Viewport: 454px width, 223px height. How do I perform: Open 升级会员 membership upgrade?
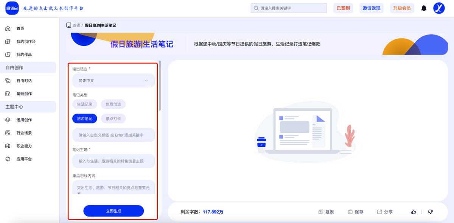[402, 8]
